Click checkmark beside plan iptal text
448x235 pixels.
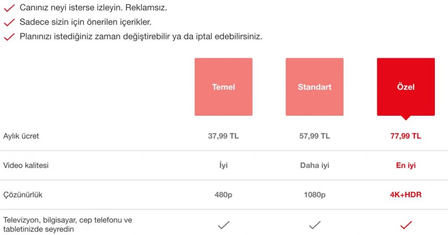pos(9,37)
